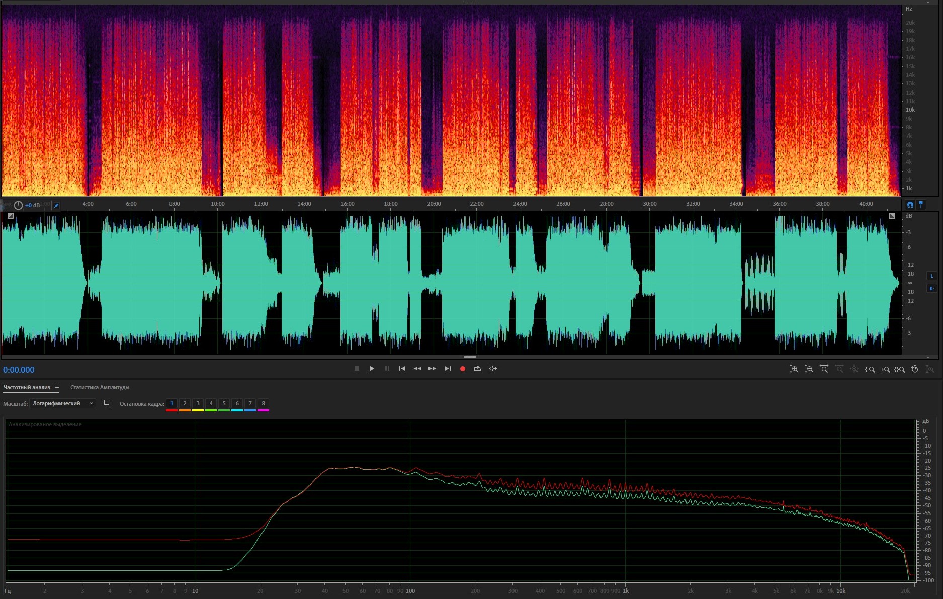Screen dimensions: 943x599
Task: Click the Zoom In Time icon
Action: (824, 369)
